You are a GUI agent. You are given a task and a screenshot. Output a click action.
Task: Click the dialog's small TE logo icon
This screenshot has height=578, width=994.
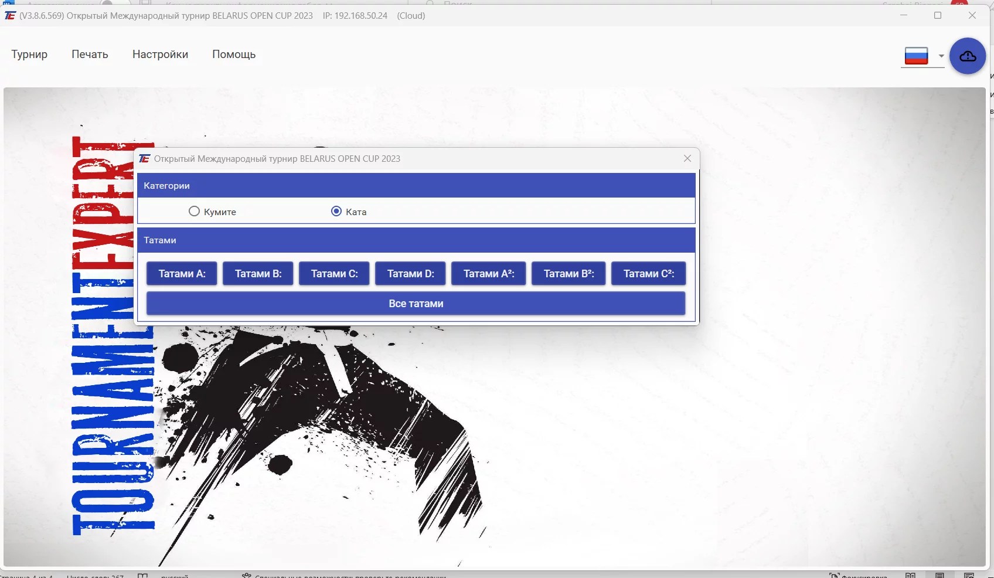(x=144, y=158)
